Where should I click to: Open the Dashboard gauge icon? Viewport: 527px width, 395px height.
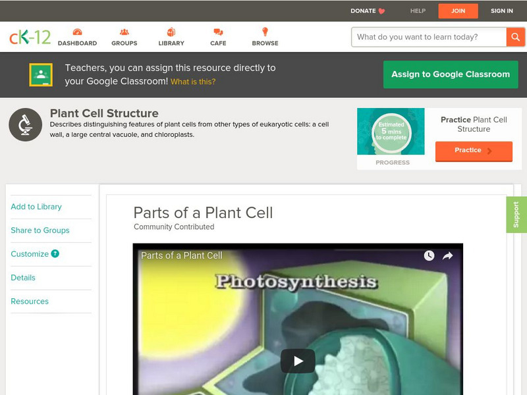pos(77,32)
